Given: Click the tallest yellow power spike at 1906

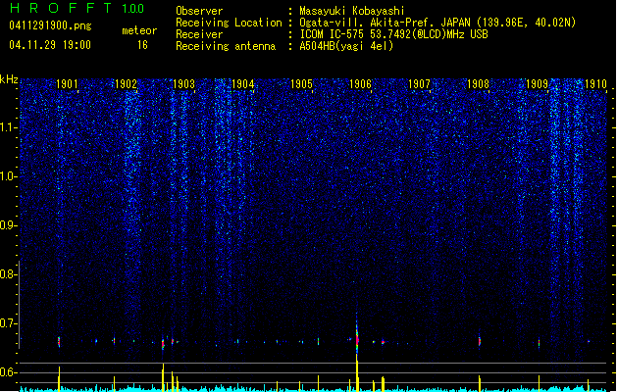Looking at the screenshot, I should click(x=357, y=373).
